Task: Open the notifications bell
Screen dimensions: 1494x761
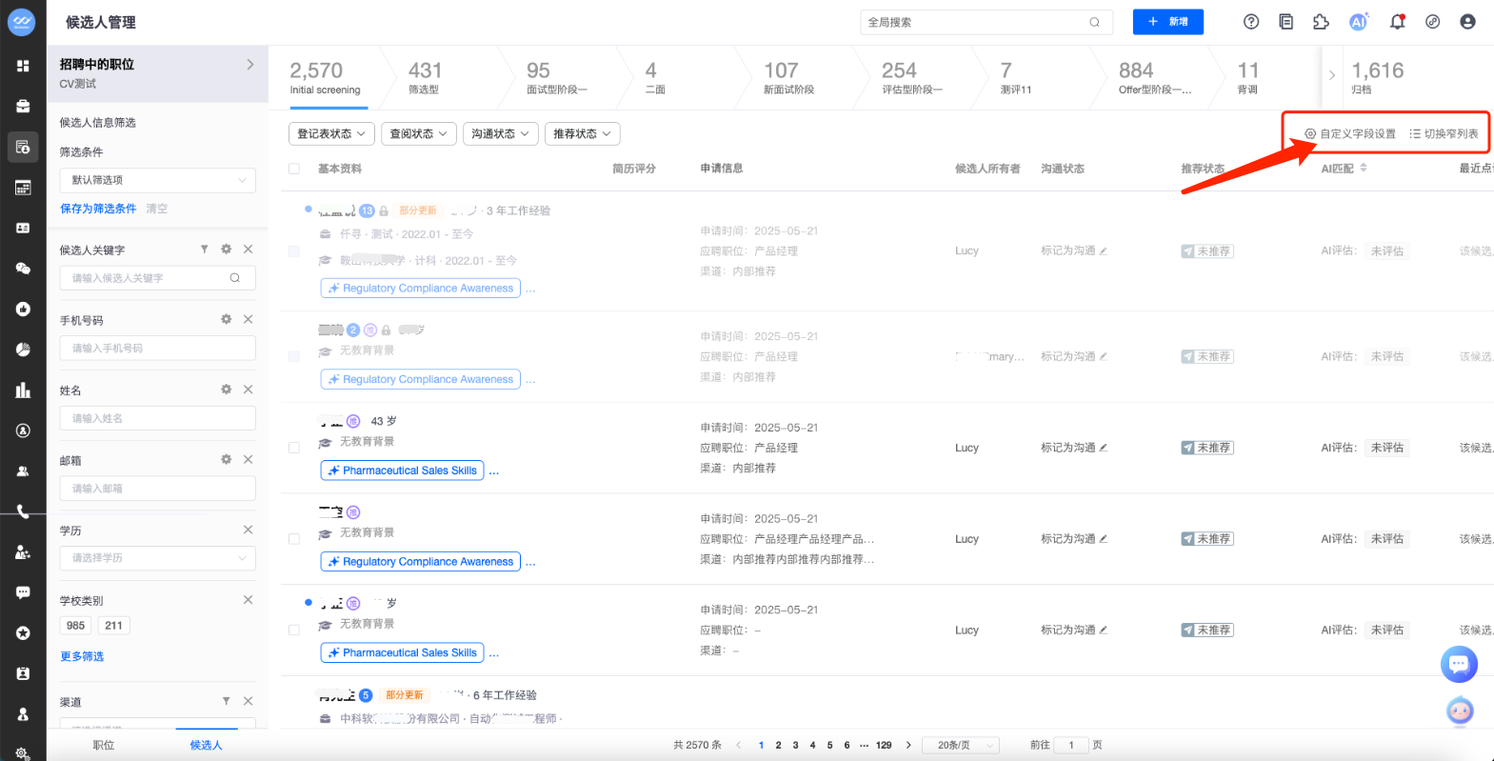Action: [1397, 22]
